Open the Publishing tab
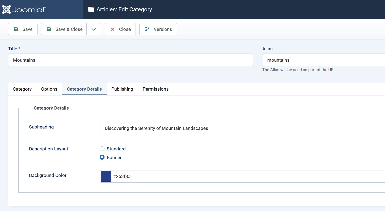The image size is (385, 211). pyautogui.click(x=122, y=89)
